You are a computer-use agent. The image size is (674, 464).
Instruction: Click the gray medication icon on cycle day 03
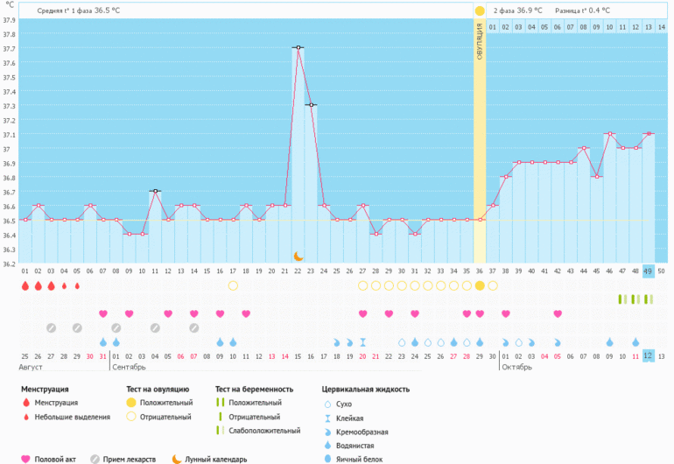point(52,327)
